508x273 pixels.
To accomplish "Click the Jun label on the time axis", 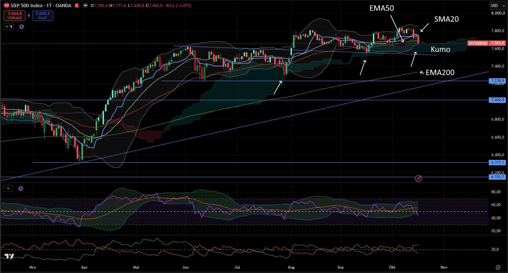I will (x=185, y=267).
